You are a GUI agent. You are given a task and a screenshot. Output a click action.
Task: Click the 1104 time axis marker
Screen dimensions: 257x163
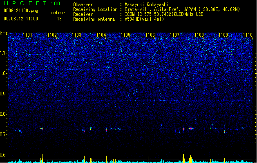pyautogui.click(x=101, y=35)
